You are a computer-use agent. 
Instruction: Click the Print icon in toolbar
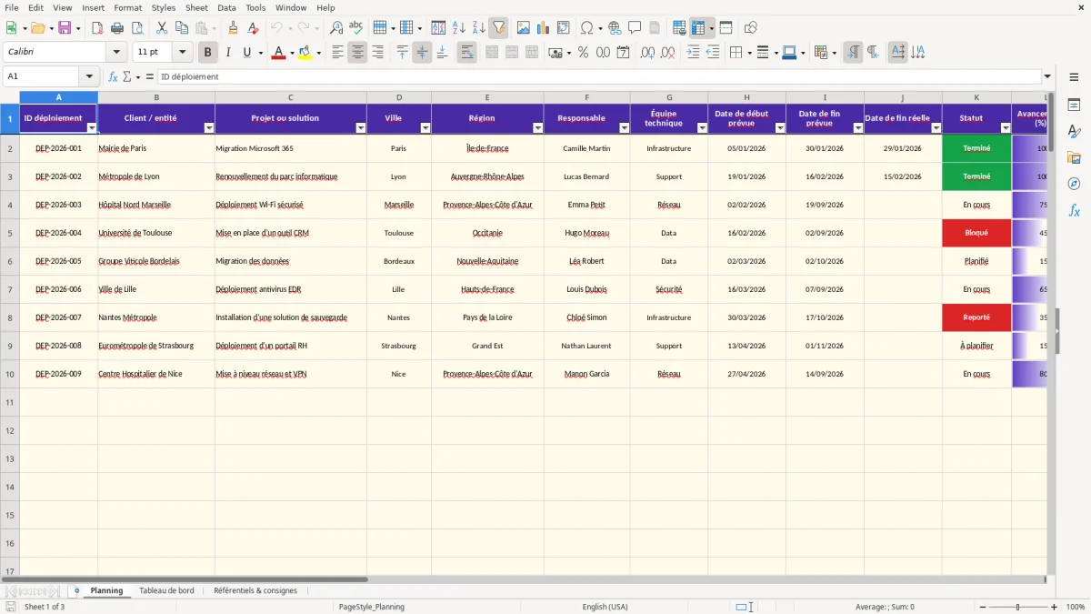pos(117,28)
